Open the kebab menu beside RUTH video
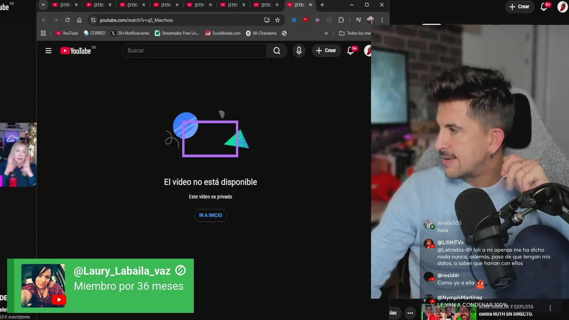Screen dimensions: 569x320 click(x=550, y=308)
